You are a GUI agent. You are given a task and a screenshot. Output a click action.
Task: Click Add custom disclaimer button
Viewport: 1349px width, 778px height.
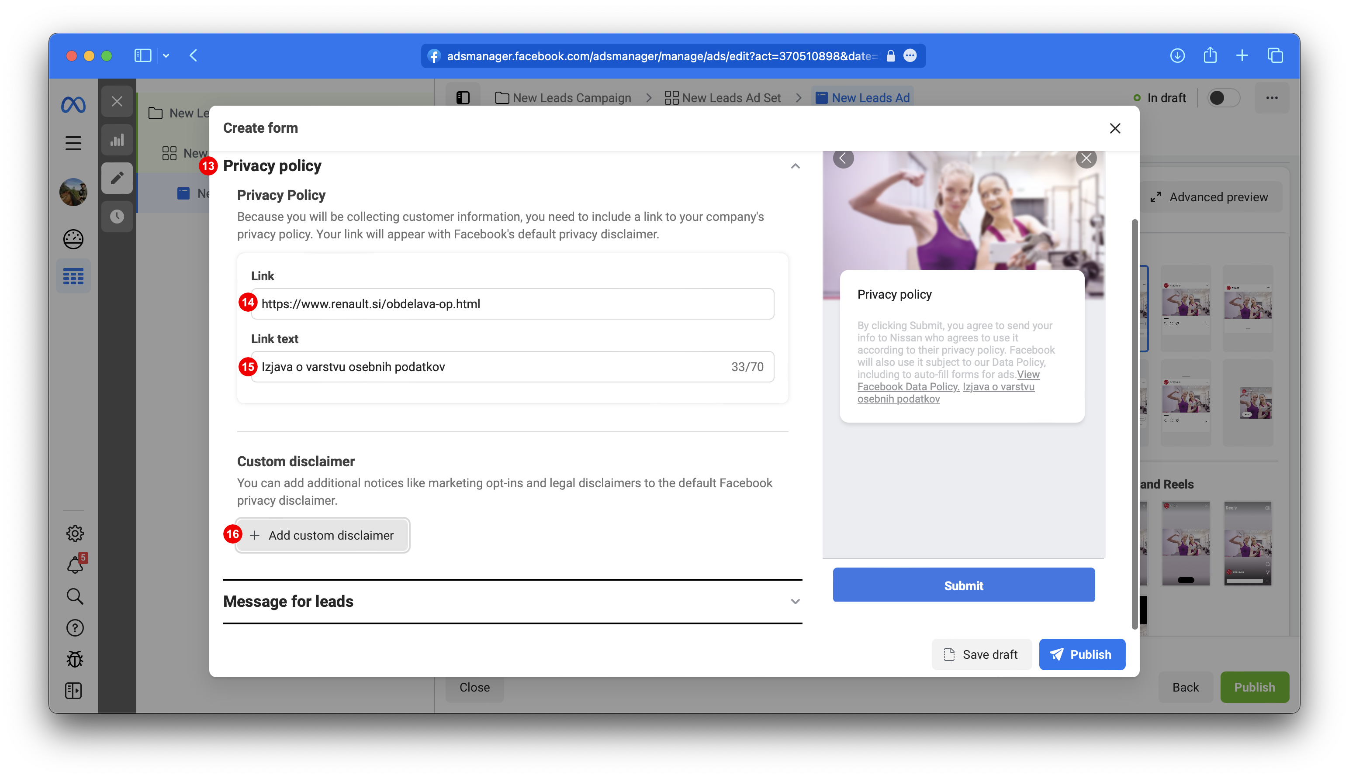(322, 535)
